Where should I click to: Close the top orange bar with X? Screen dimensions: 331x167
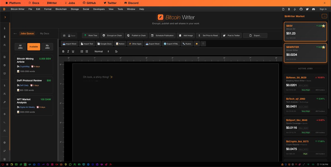click(325, 3)
